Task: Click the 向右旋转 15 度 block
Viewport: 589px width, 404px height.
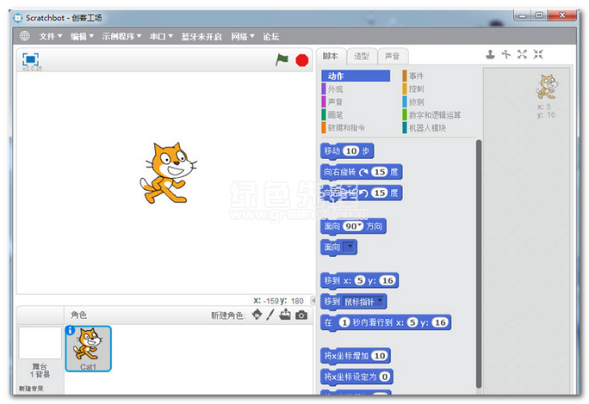Action: coord(362,172)
